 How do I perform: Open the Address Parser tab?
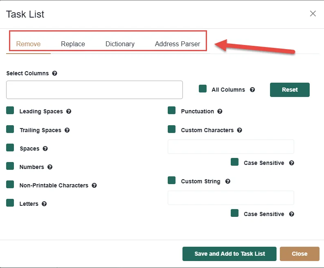[x=178, y=44]
